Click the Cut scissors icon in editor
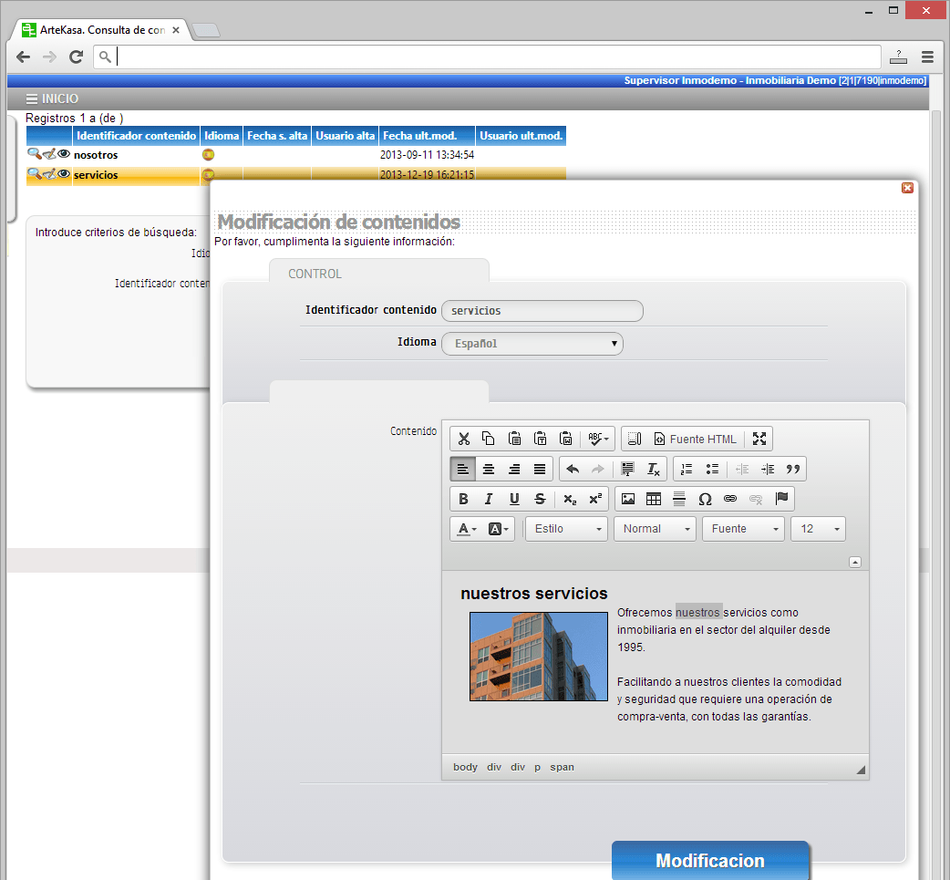The height and width of the screenshot is (880, 950). click(x=464, y=439)
